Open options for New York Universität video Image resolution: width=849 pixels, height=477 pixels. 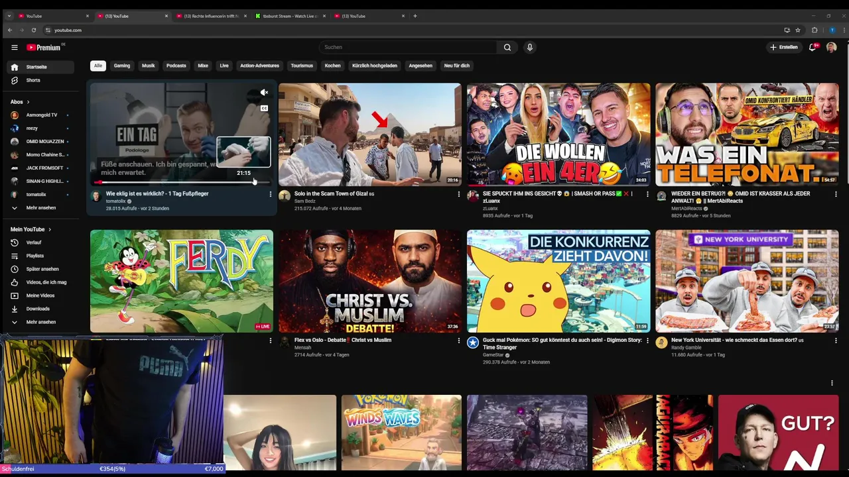pos(835,341)
